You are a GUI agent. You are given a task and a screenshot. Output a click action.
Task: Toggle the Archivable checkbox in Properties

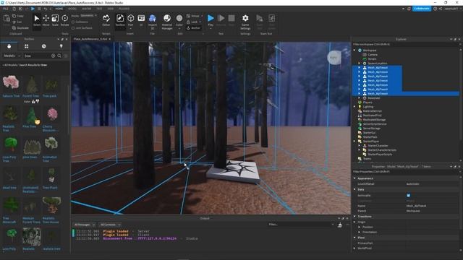(x=408, y=195)
